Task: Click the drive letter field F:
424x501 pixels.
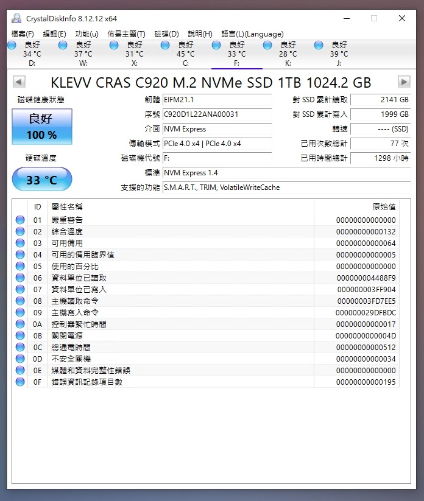Action: pyautogui.click(x=217, y=158)
